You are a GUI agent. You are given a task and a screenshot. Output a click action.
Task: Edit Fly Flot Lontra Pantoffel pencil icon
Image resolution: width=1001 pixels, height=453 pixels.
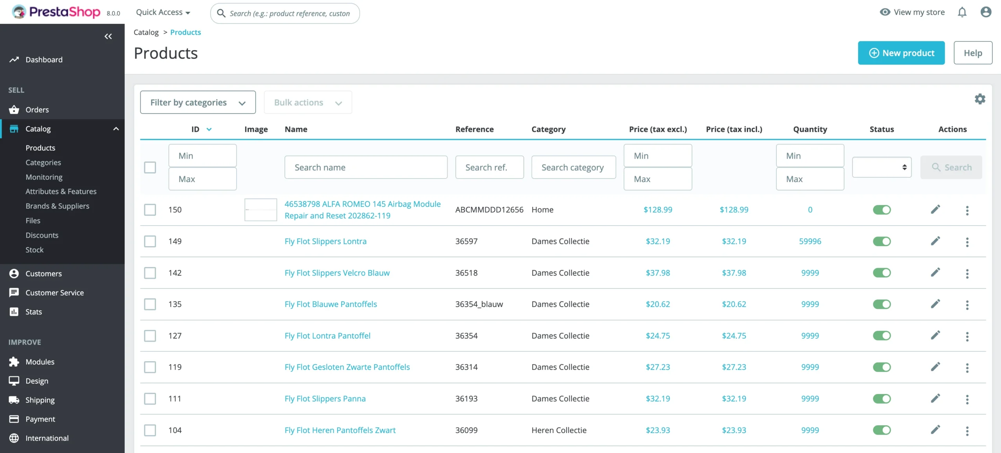pyautogui.click(x=935, y=335)
